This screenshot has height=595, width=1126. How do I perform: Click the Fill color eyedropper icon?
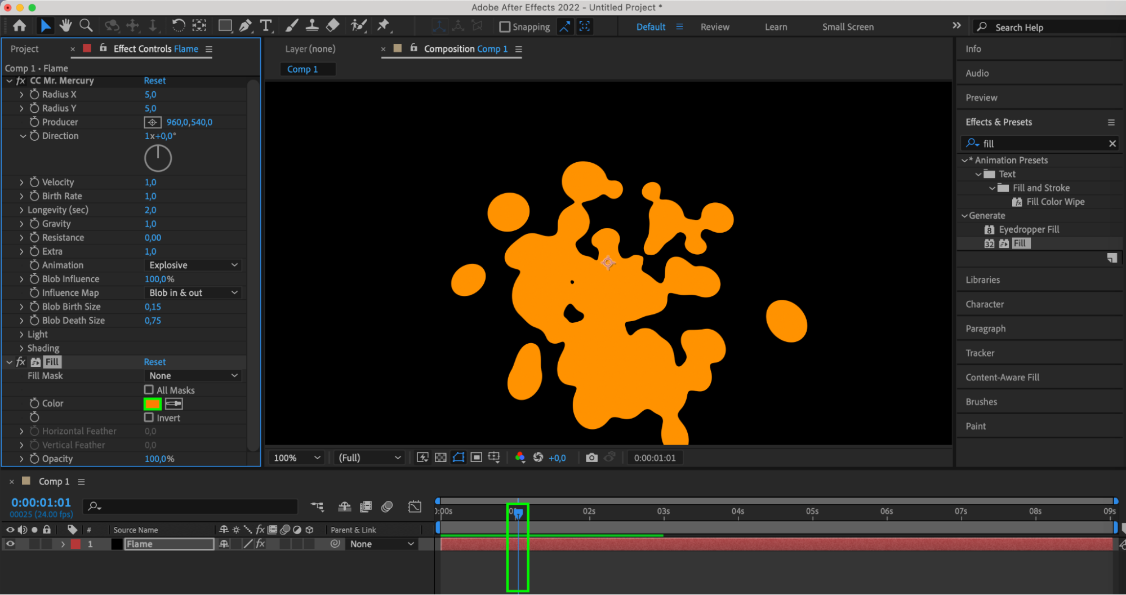click(174, 403)
